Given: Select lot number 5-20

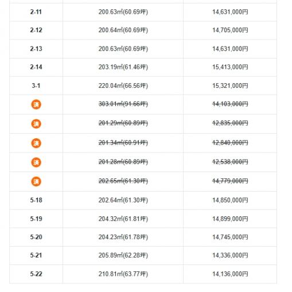Looking at the screenshot, I should pos(36,237).
